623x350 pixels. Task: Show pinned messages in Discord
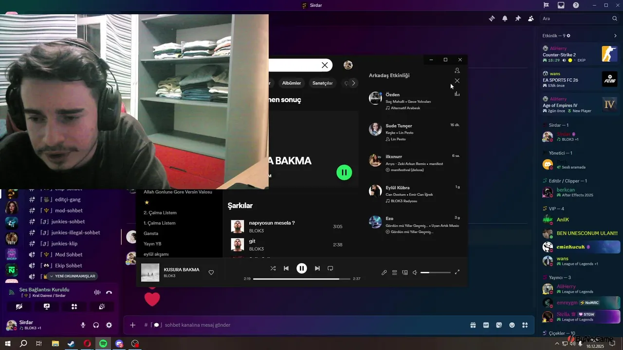tap(518, 18)
